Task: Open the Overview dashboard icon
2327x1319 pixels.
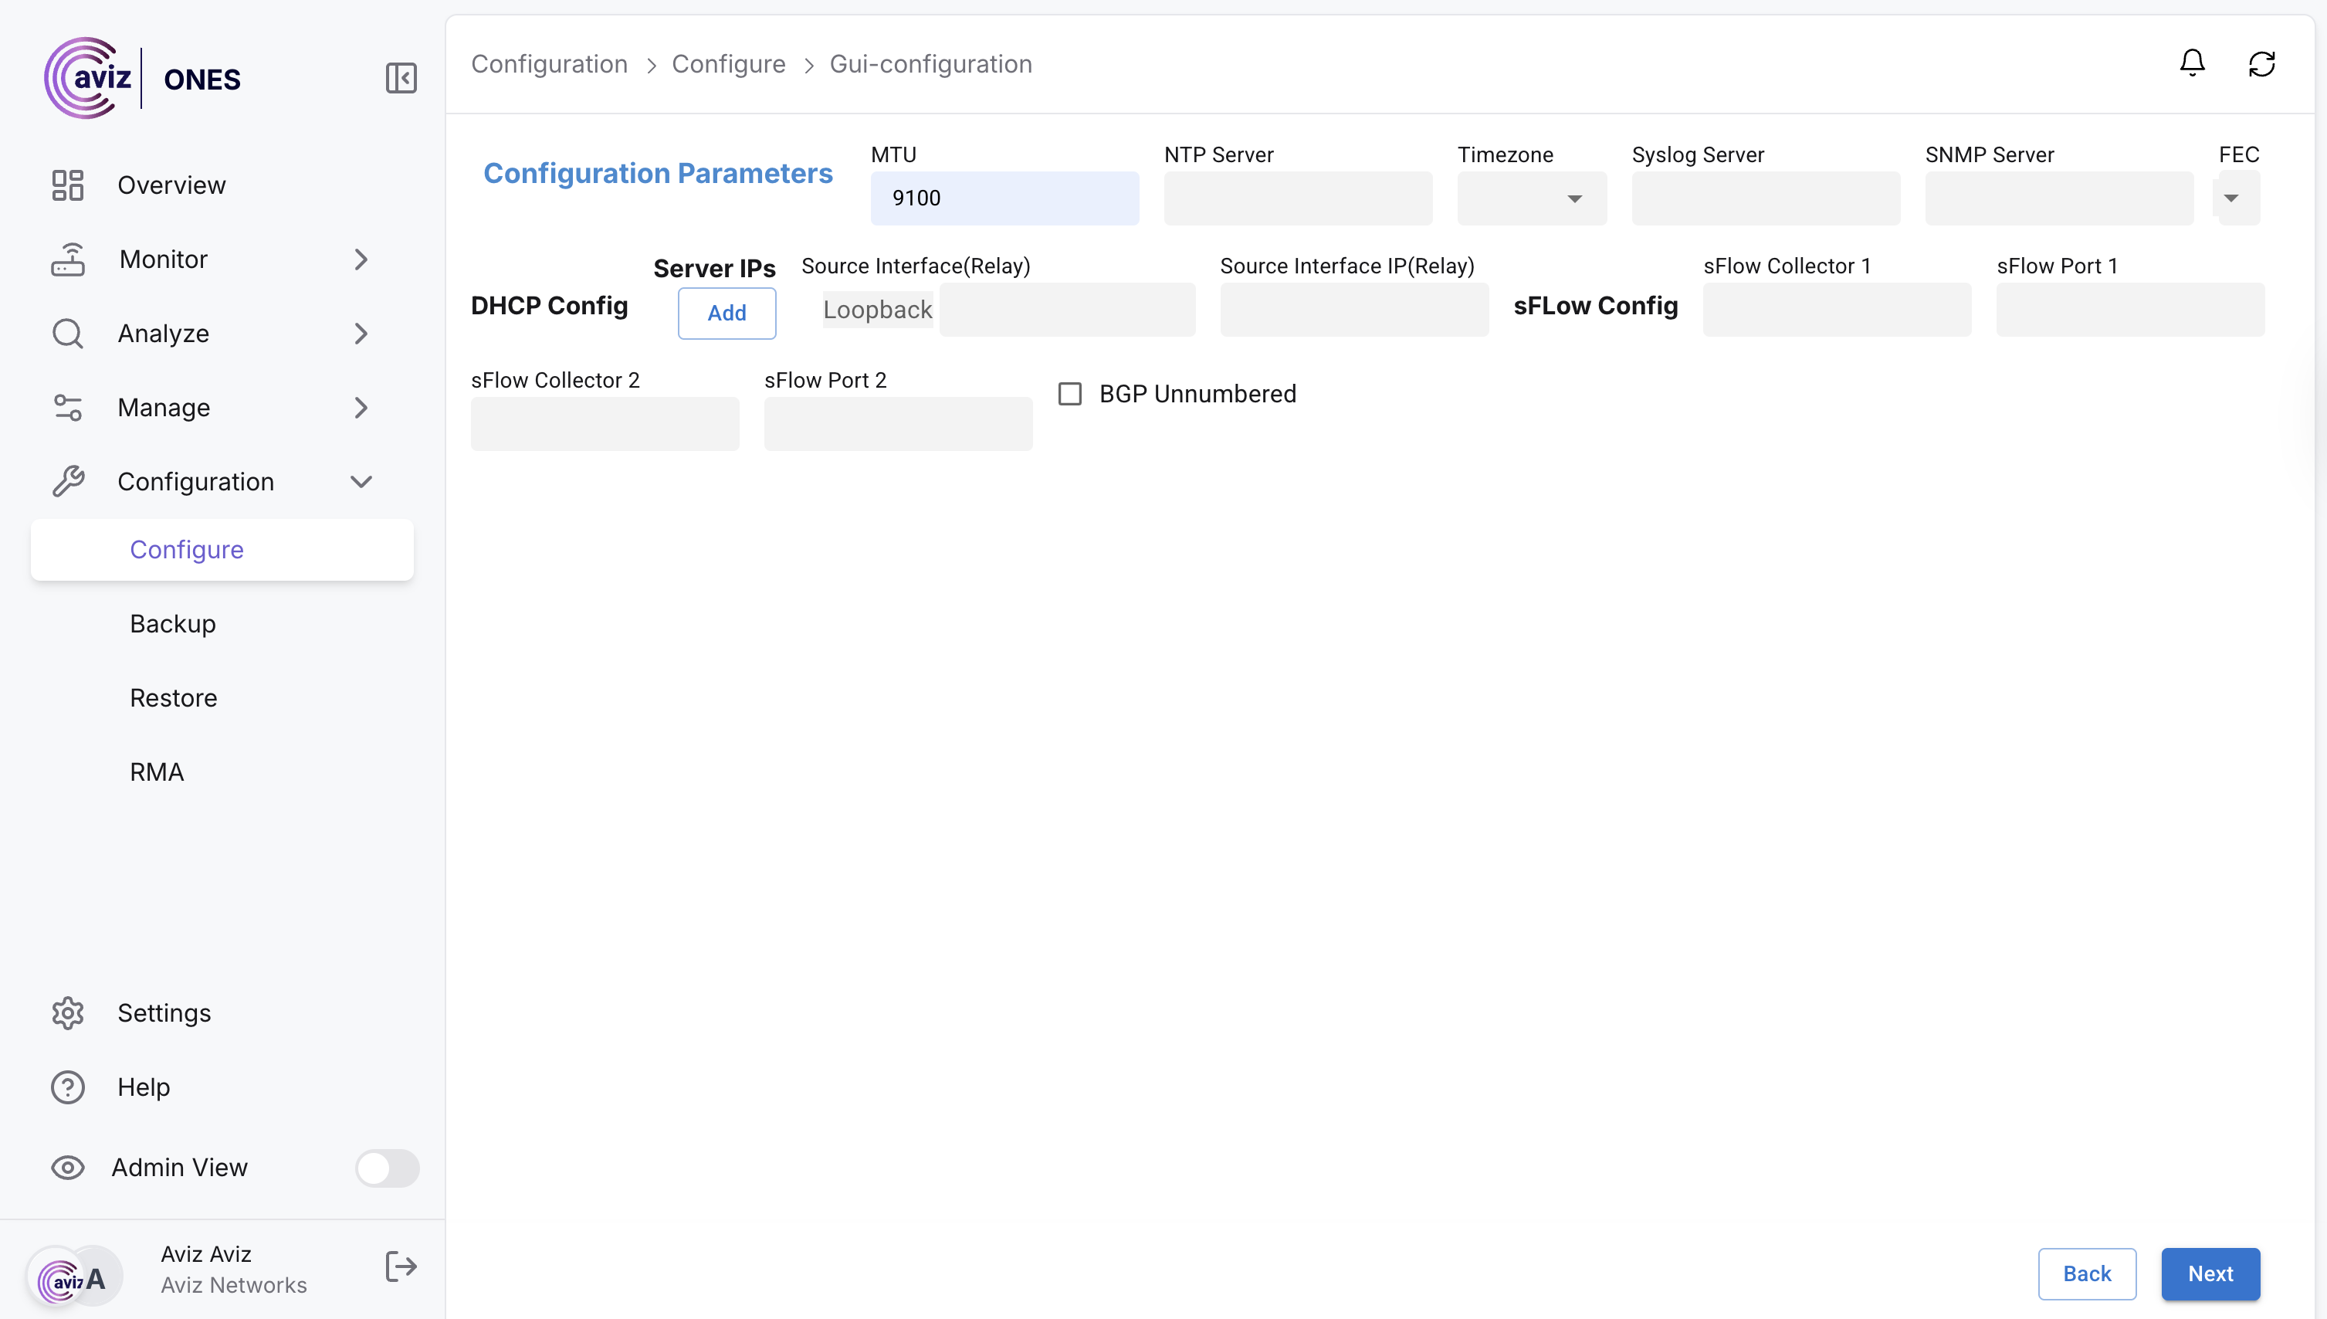Action: click(x=68, y=185)
